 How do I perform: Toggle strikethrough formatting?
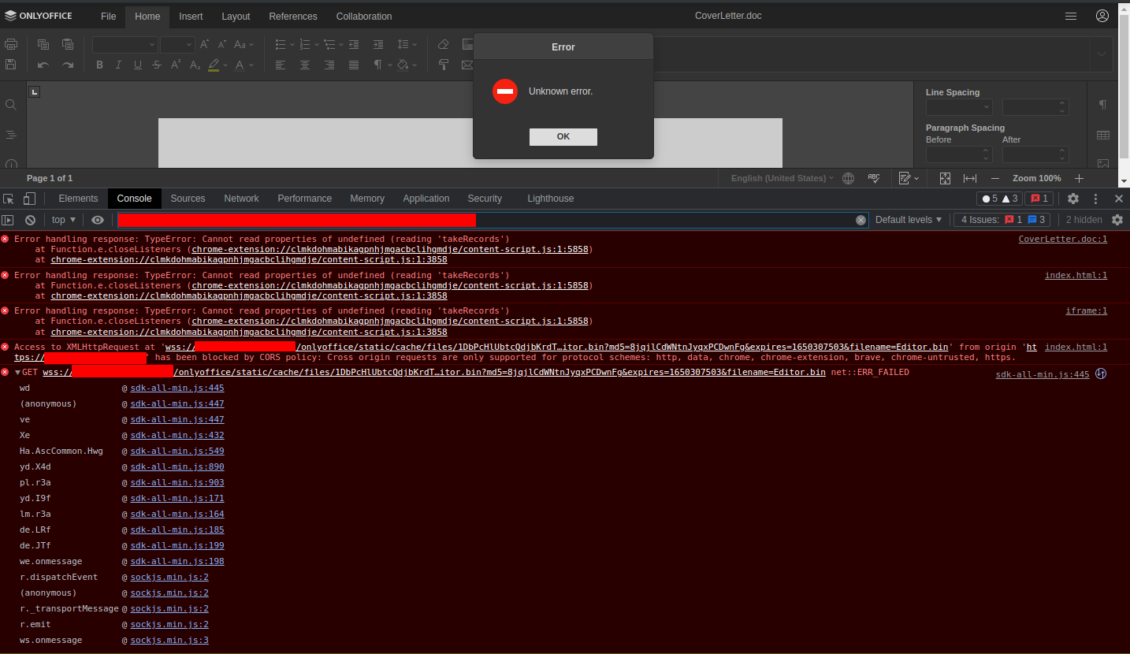[156, 65]
